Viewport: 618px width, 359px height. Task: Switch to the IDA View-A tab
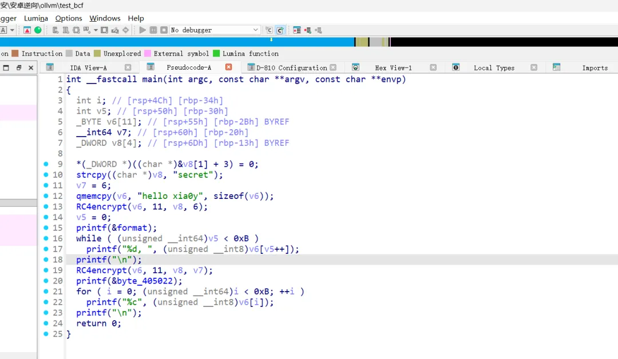[x=88, y=67]
